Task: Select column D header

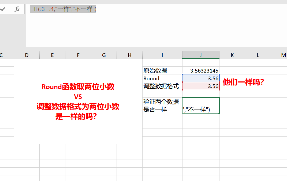Action: 27,55
